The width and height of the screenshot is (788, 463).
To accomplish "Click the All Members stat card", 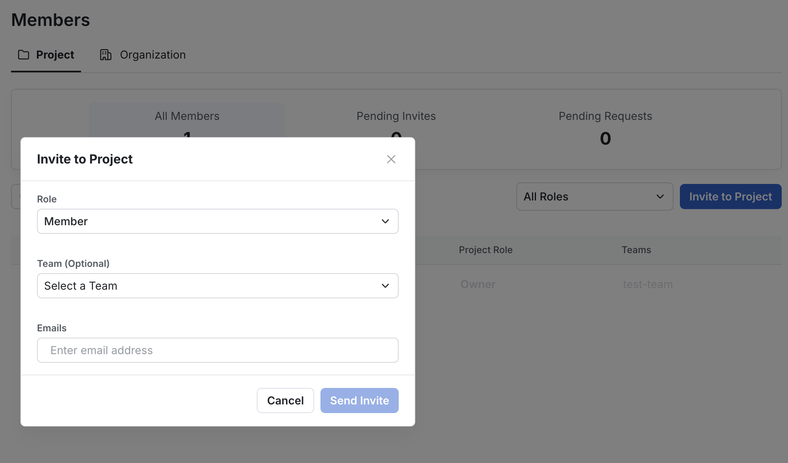I will point(187,116).
